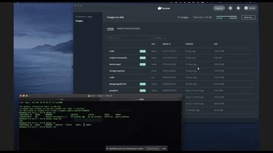Click the '11 months ago' created cell
Viewport: 273px width, 153px height.
[192, 110]
